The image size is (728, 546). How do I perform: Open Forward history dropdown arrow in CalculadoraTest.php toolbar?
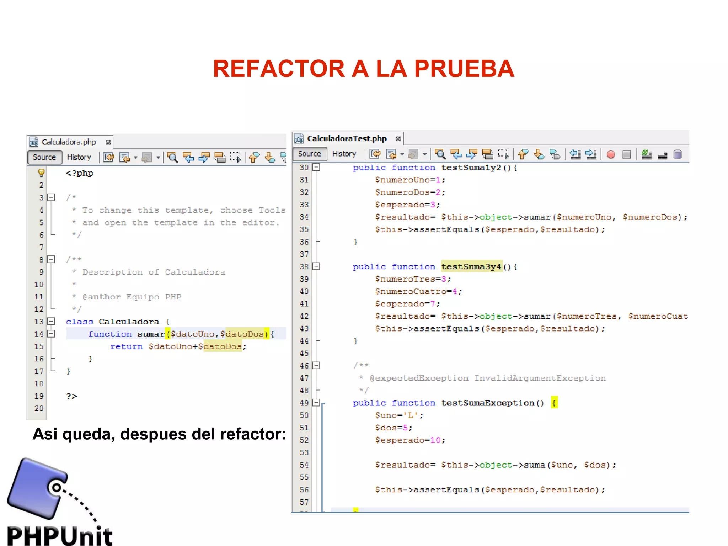425,154
